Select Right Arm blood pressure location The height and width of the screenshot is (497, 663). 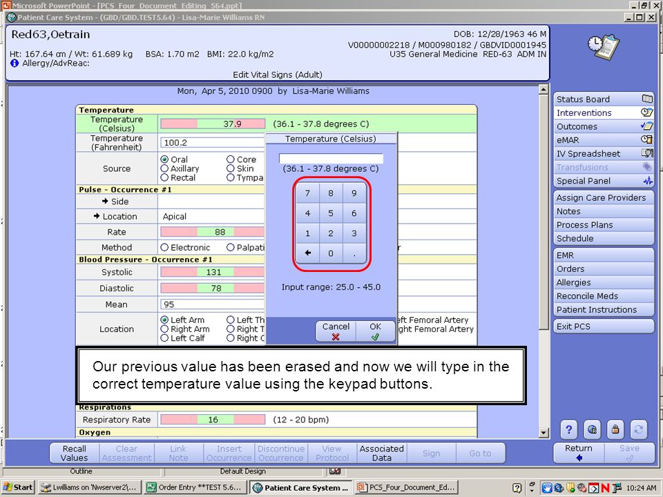164,329
